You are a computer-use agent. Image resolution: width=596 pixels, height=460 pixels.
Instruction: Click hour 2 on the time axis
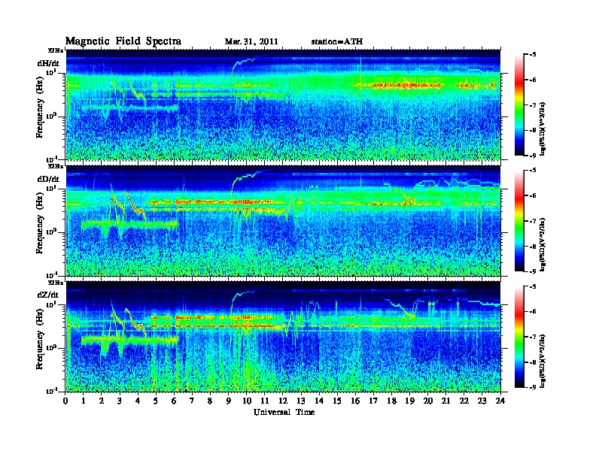[102, 401]
